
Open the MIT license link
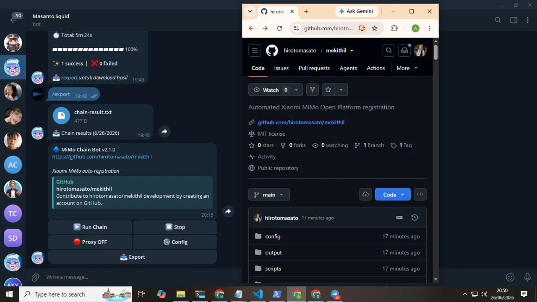click(x=271, y=134)
